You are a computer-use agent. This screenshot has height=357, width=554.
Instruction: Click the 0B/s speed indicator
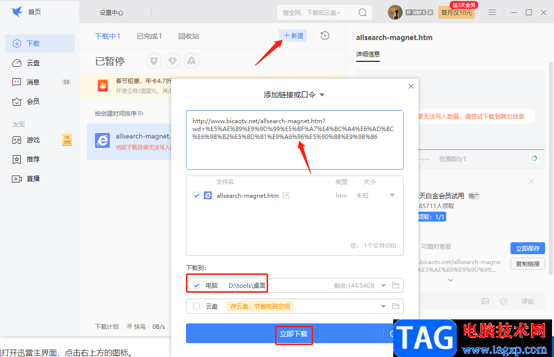[159, 327]
